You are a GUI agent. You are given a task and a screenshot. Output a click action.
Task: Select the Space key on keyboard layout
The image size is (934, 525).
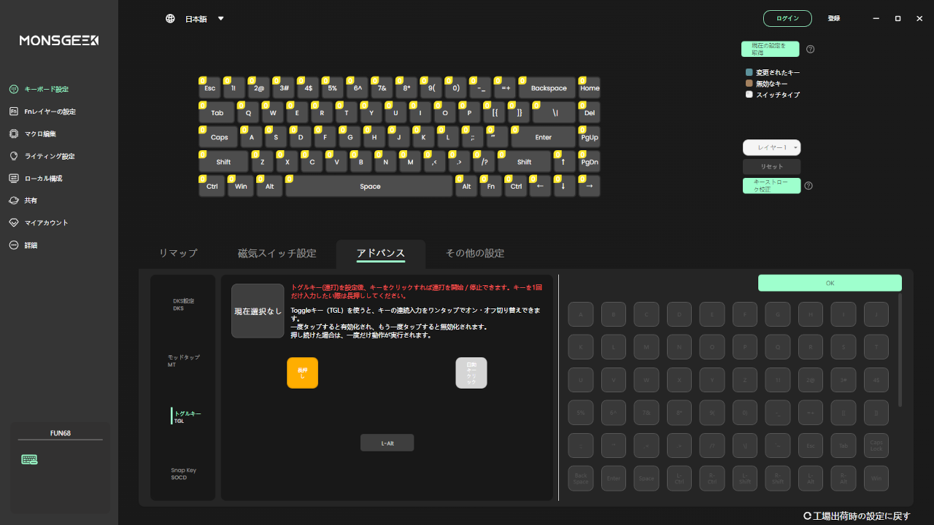[369, 187]
